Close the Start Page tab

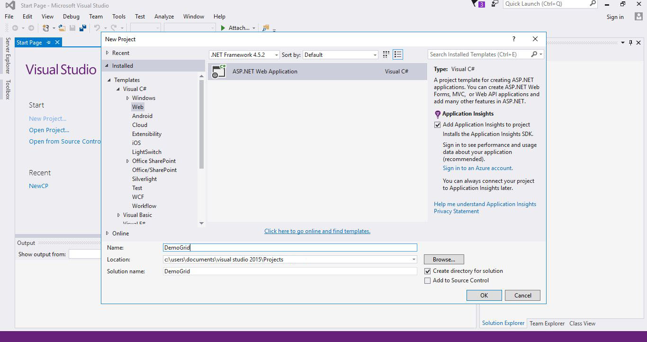57,43
